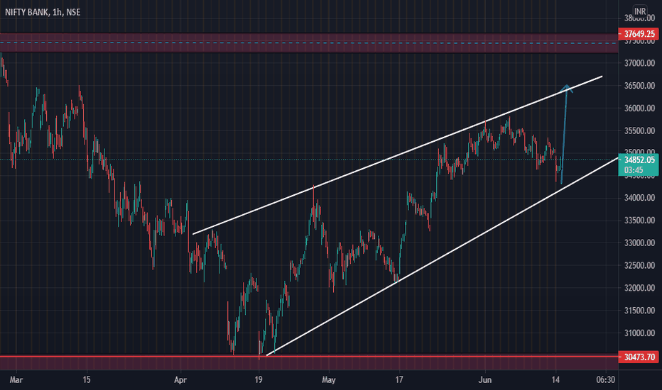Click the 37000.00 price axis label
Screen dimensions: 662x390
point(639,63)
